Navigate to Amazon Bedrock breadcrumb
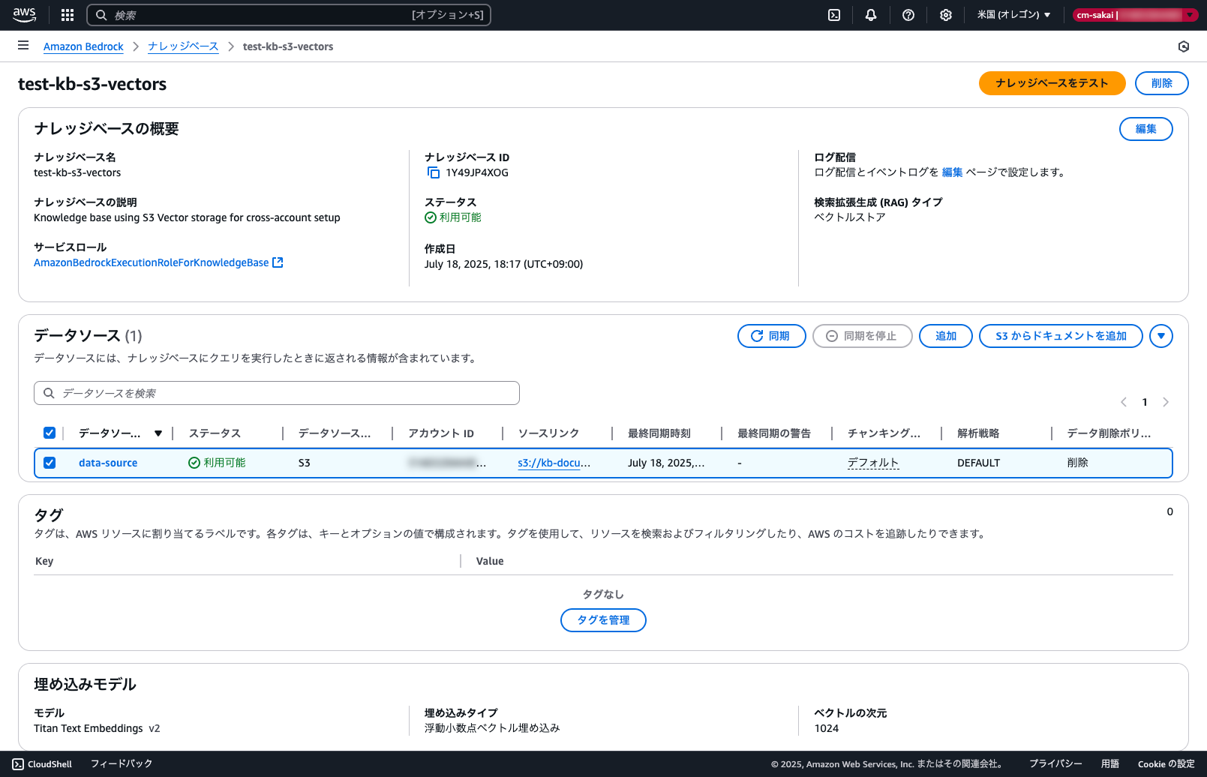Screen dimensions: 1207x777 pos(83,46)
